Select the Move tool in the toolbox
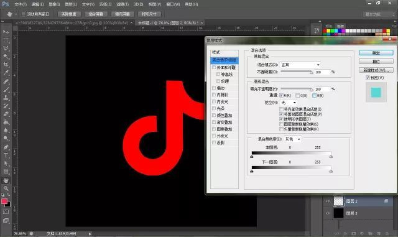The image size is (398, 237). tap(6, 32)
